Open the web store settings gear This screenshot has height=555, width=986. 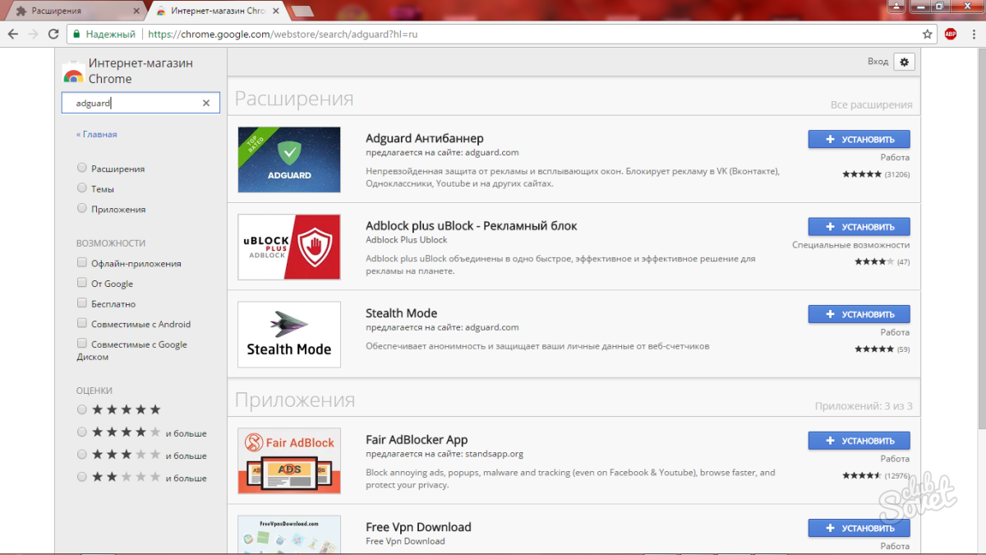pos(904,62)
